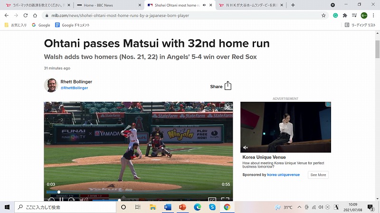
Task: Open the Chrome three-dot menu
Action: click(373, 16)
